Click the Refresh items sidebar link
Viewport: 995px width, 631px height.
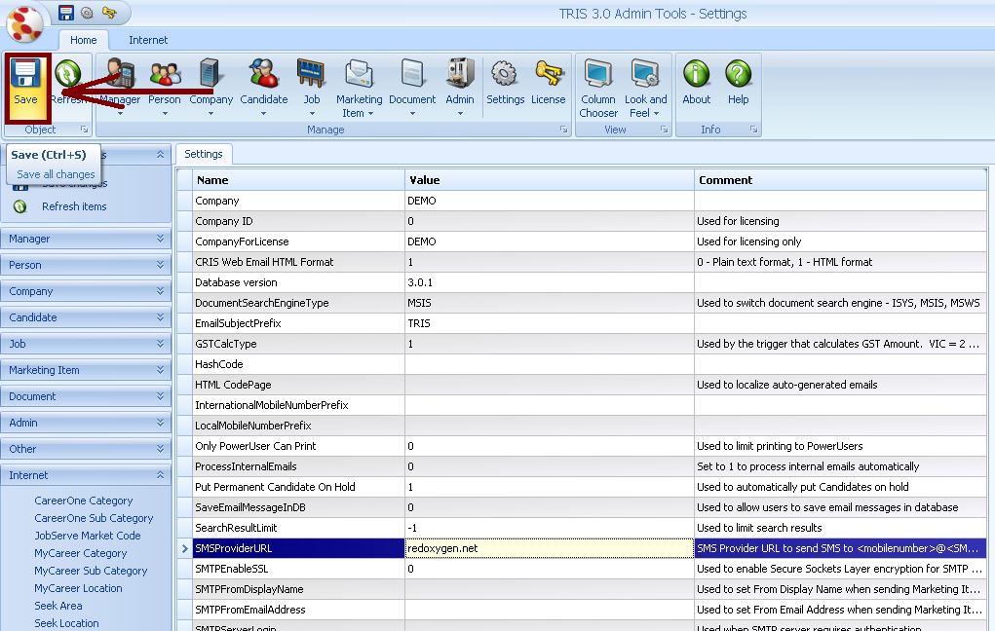point(74,206)
